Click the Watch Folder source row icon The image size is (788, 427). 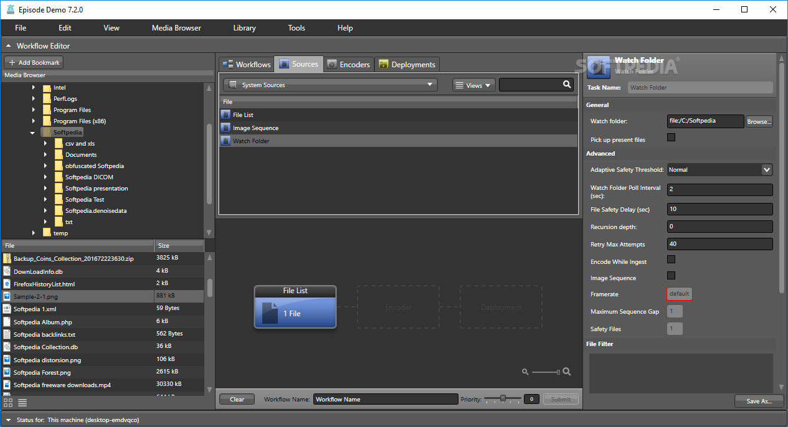225,141
